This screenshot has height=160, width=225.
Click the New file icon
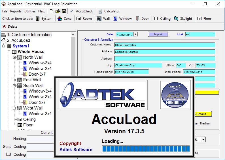(x=51, y=11)
